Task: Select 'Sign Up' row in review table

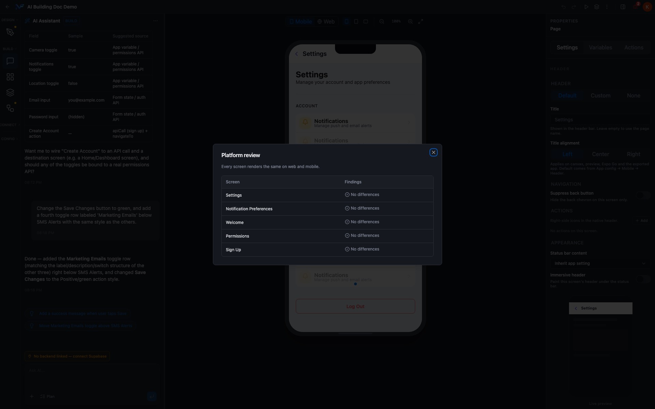Action: (327, 250)
